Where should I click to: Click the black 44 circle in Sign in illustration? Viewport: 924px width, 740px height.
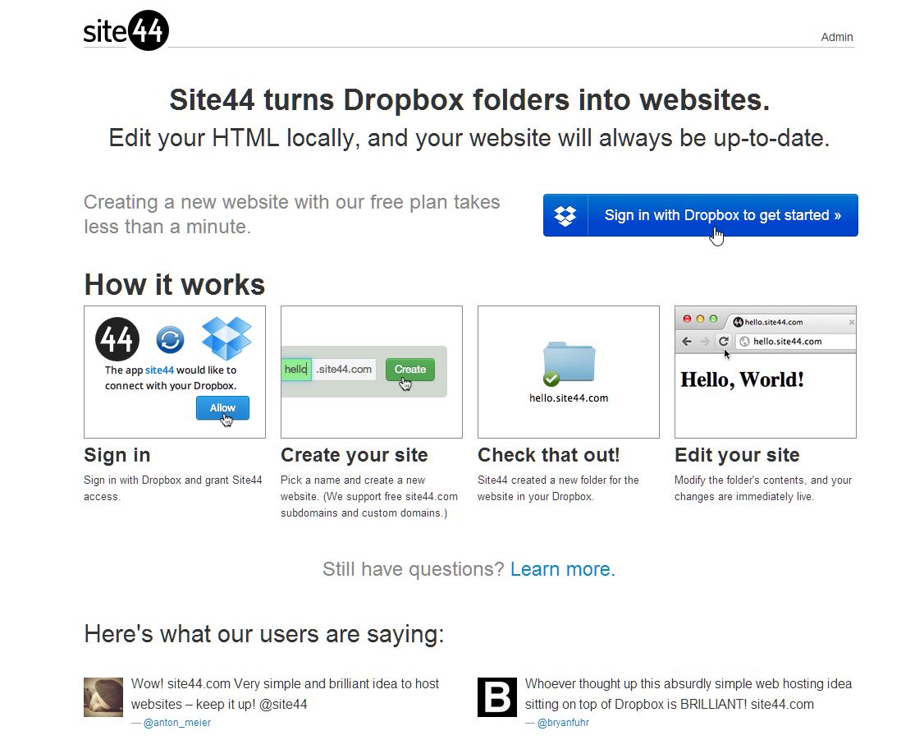point(117,339)
